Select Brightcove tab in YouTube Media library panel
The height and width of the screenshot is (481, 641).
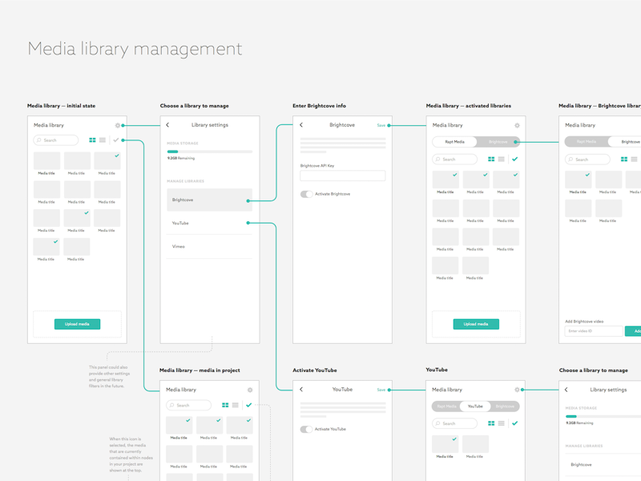click(505, 406)
